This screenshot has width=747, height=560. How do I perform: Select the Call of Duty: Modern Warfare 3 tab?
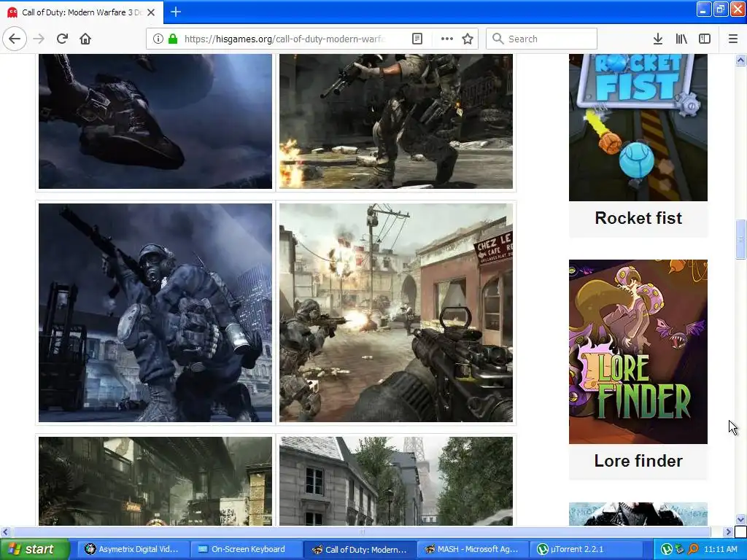81,12
